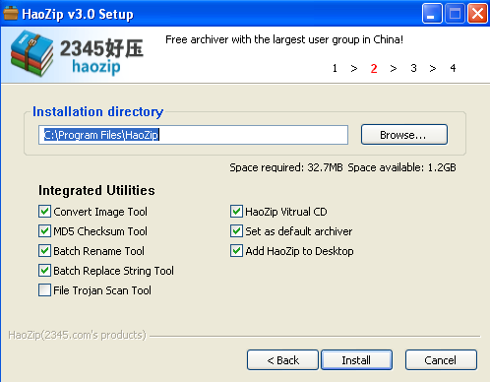Click red step number 2 indicator
This screenshot has height=382, width=490.
374,68
